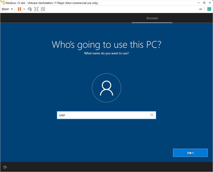Click the "What name do you want to use?" text
This screenshot has width=213, height=172.
coord(106,53)
